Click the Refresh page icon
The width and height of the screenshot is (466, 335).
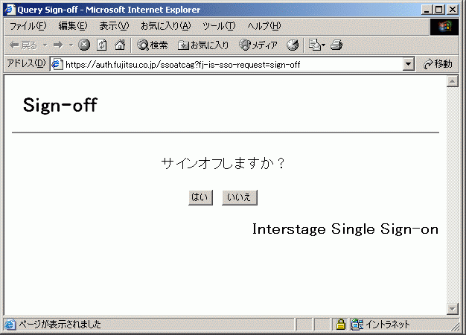(102, 45)
